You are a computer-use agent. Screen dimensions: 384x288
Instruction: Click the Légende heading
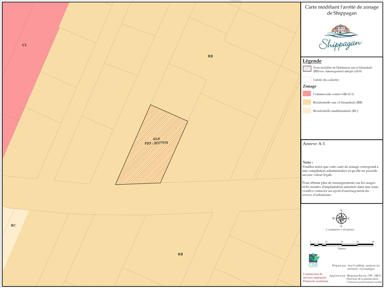(312, 61)
